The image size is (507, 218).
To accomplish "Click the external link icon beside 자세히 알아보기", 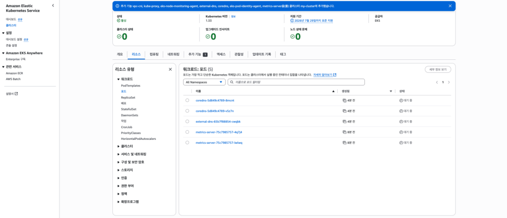I will 335,75.
